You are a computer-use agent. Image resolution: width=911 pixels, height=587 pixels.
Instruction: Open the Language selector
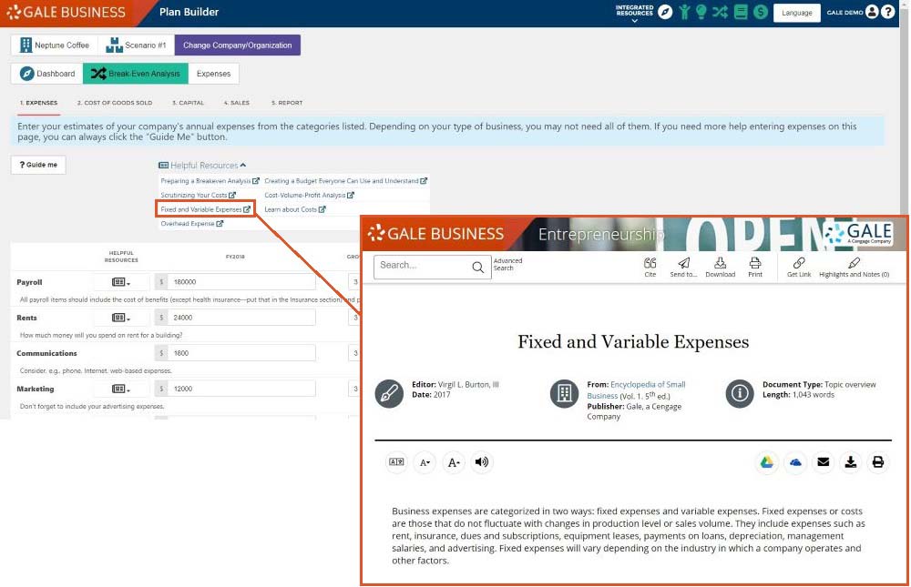pos(796,13)
